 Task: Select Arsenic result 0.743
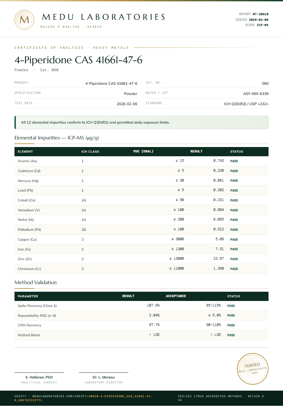[x=219, y=161]
